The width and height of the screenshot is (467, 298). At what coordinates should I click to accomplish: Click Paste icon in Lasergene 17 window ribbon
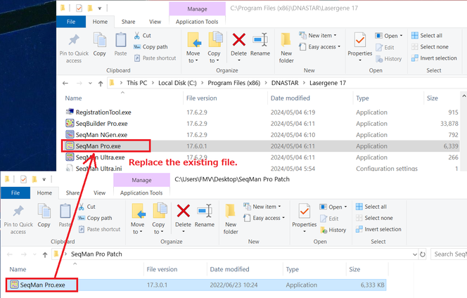pos(121,40)
